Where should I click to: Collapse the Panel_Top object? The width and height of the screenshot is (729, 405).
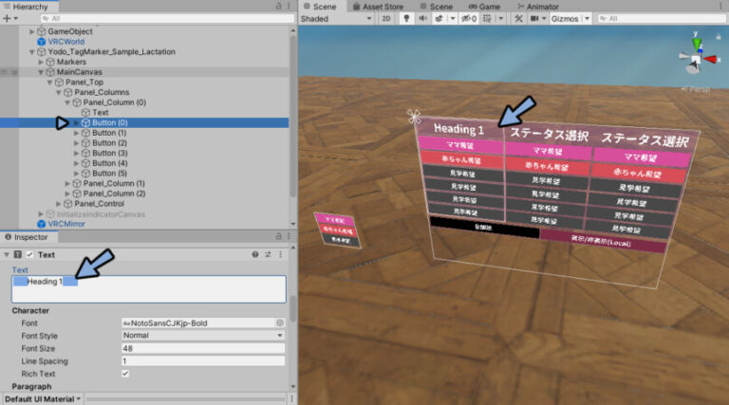tap(49, 83)
